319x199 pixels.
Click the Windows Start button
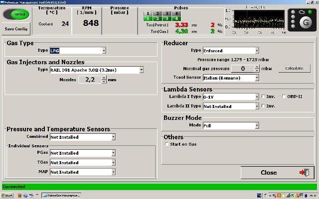(7, 196)
